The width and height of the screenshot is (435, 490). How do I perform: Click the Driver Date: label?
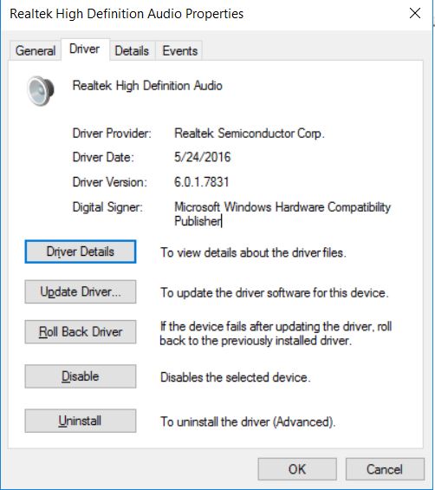coord(103,157)
